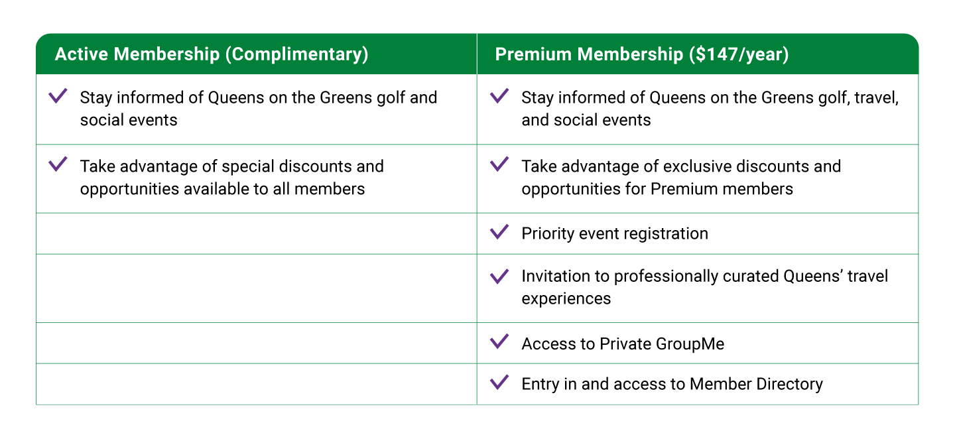This screenshot has width=955, height=431.
Task: Click the checkmark next to Private GroupMe
Action: click(x=499, y=343)
